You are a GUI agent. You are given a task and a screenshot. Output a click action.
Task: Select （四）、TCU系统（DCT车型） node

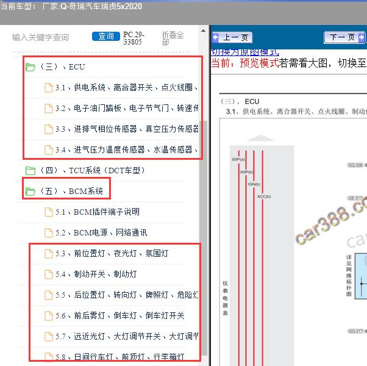click(93, 170)
